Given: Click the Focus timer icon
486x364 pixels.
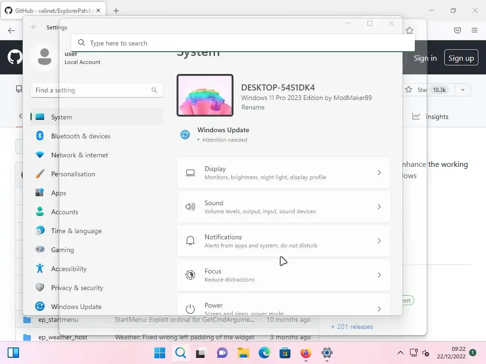Looking at the screenshot, I should 190,275.
